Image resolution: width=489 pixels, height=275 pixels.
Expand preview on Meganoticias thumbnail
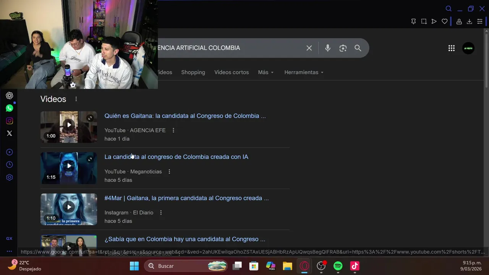coord(90,159)
